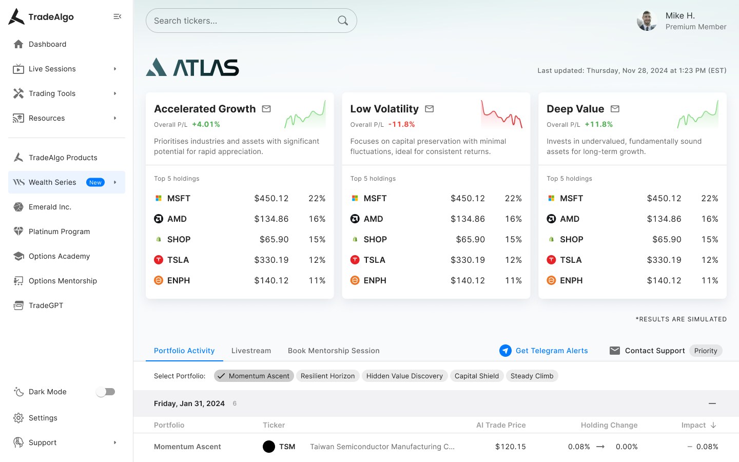Open Options Mentorship icon in sidebar
The height and width of the screenshot is (462, 739).
point(18,281)
